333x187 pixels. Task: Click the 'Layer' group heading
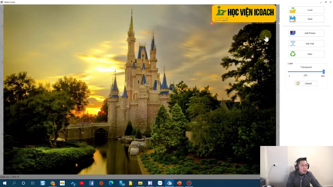[290, 64]
